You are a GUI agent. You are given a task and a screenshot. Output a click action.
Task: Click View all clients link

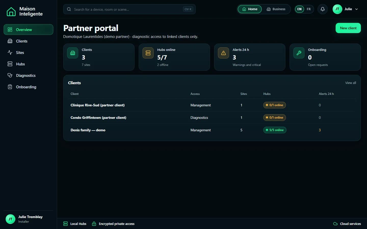coord(350,83)
